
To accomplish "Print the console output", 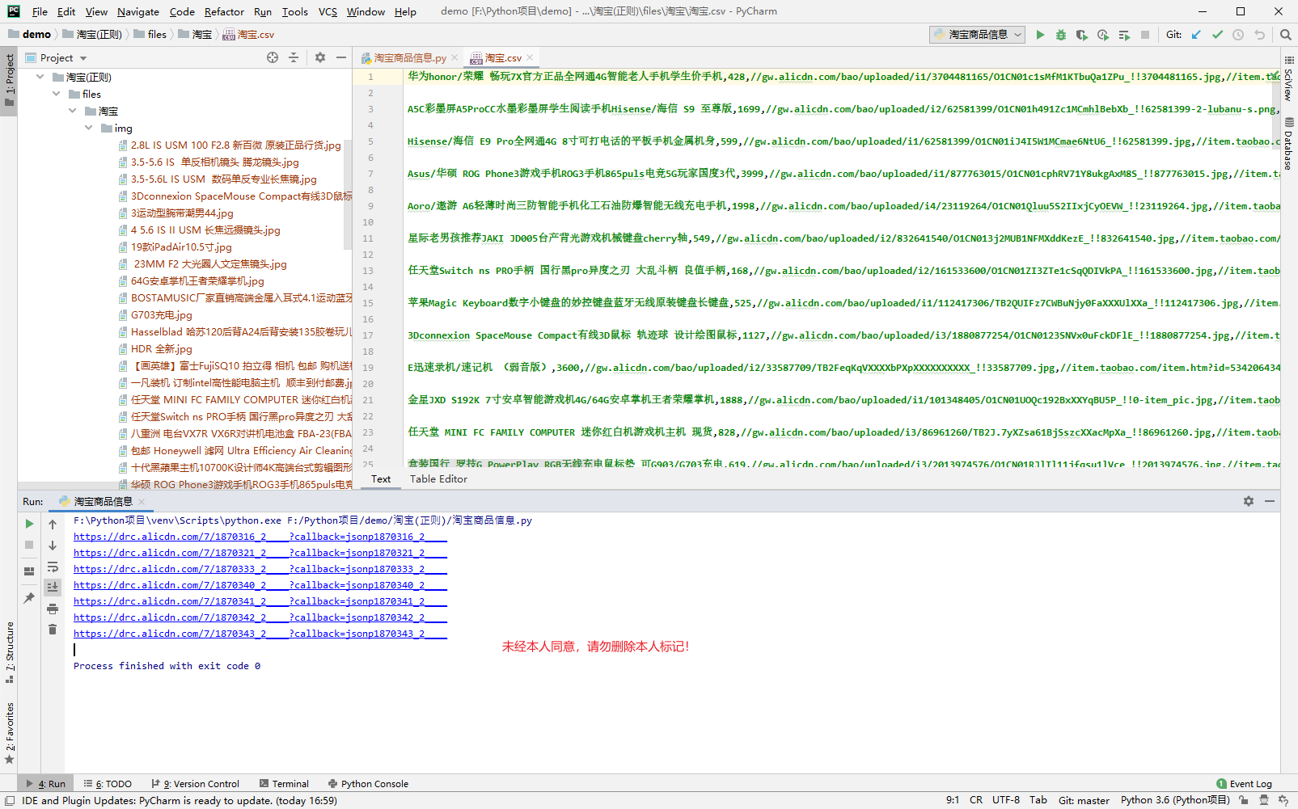I will point(53,609).
